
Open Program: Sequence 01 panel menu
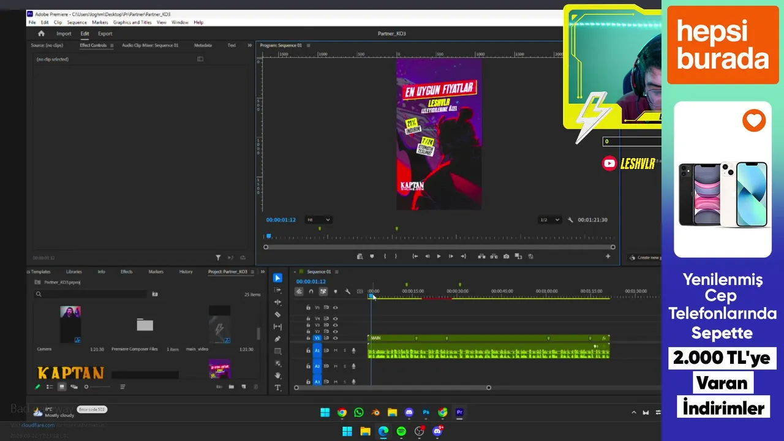click(308, 45)
